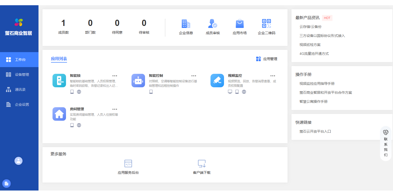Image resolution: width=393 pixels, height=196 pixels.
Task: Select 通讯录 in the left sidebar
Action: click(19, 90)
